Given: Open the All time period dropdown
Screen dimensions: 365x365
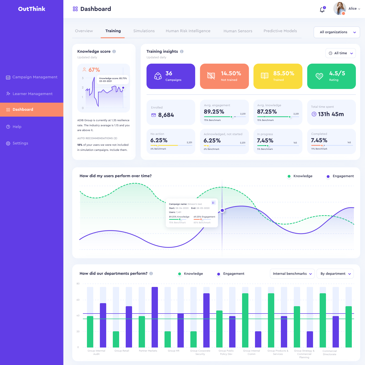Looking at the screenshot, I should tap(340, 53).
